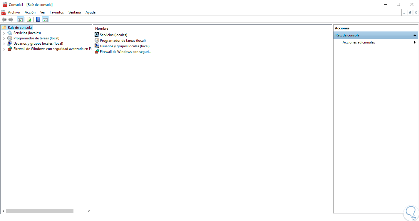Screen dimensions: 419x221
Task: Select Servicios (locales) icon in the Nombre list
Action: (x=97, y=35)
